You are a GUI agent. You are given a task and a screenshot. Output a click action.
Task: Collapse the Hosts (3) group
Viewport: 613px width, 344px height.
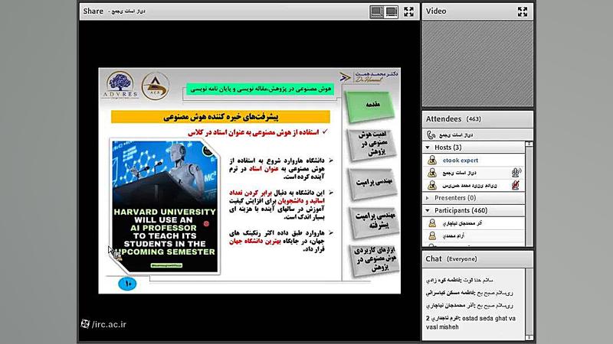coord(428,148)
